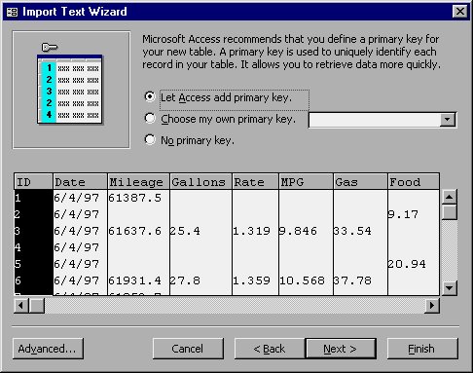The height and width of the screenshot is (373, 473).
Task: Proceed with the Next > button
Action: [x=341, y=349]
